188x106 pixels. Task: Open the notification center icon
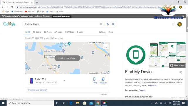point(183,103)
